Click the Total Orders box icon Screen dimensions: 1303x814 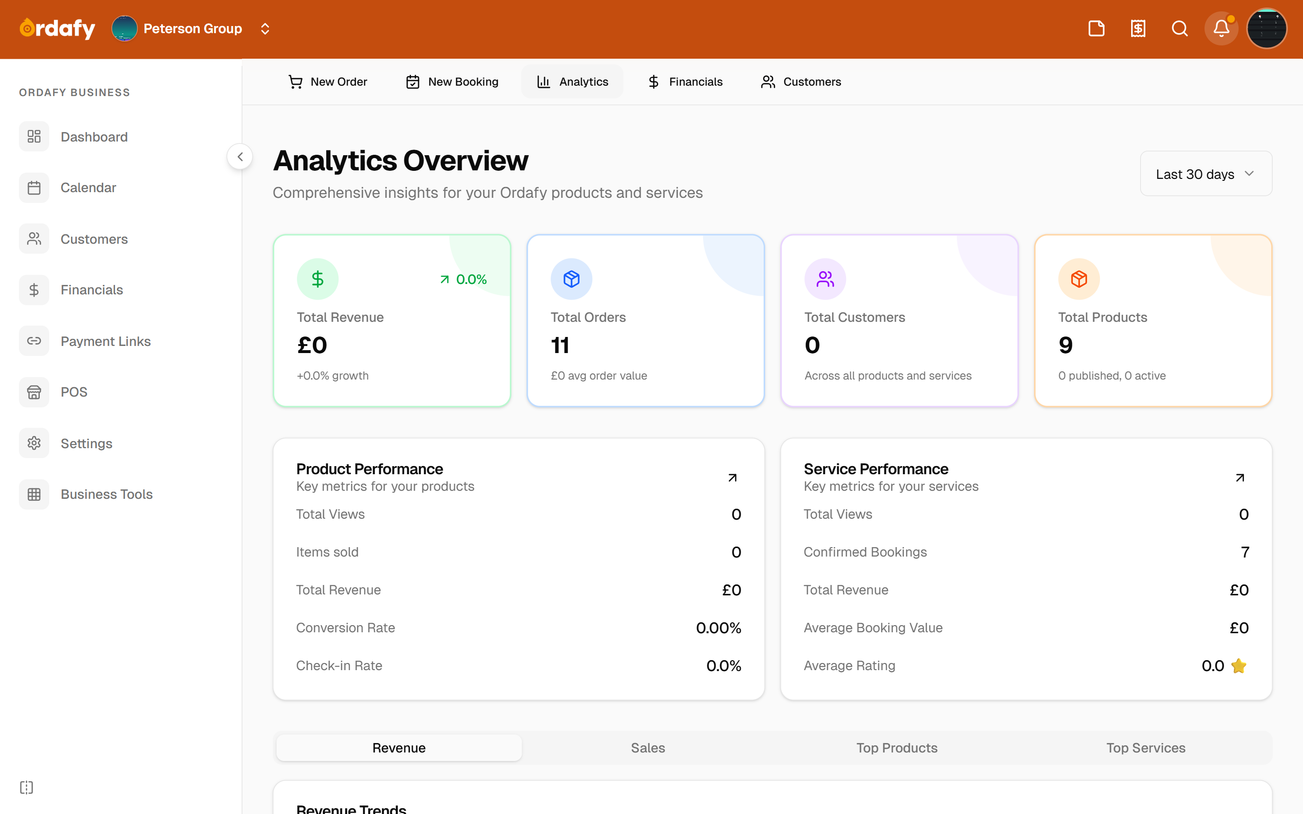pyautogui.click(x=571, y=279)
